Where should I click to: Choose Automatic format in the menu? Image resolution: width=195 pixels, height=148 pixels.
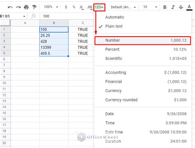click(143, 17)
